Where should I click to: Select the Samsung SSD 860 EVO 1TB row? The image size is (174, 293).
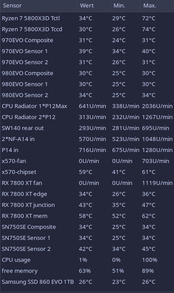tap(87, 282)
